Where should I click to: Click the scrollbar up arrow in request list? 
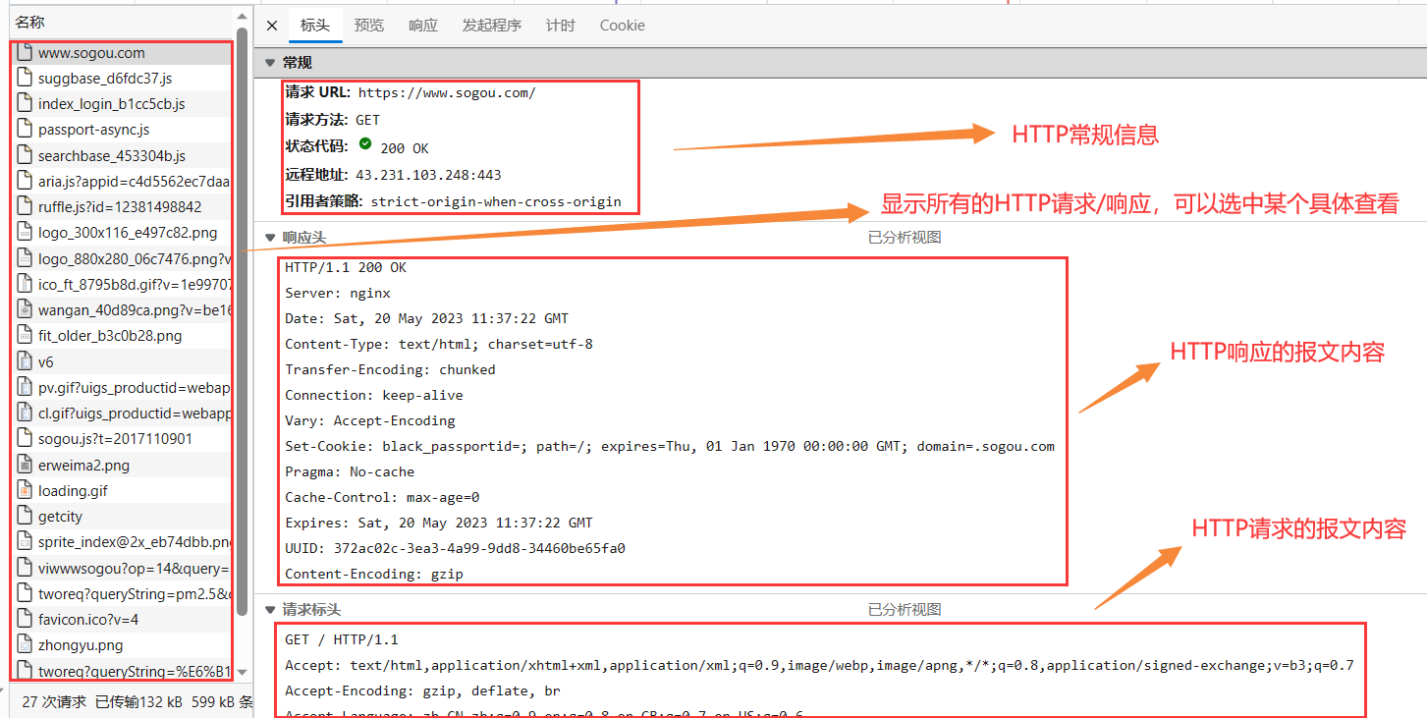243,18
